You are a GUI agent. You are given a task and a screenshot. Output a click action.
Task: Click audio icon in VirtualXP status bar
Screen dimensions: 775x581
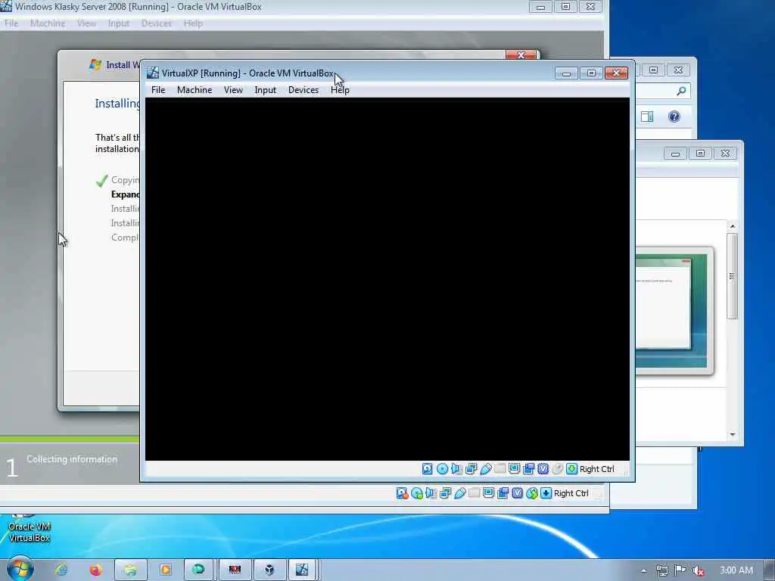pos(456,468)
